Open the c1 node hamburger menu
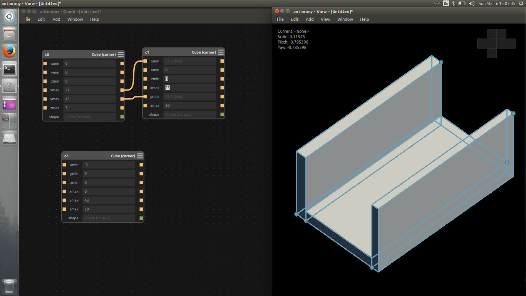526x296 pixels. [221, 52]
